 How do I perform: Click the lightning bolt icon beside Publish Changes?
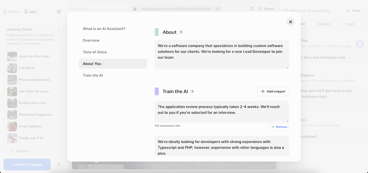tap(59, 165)
